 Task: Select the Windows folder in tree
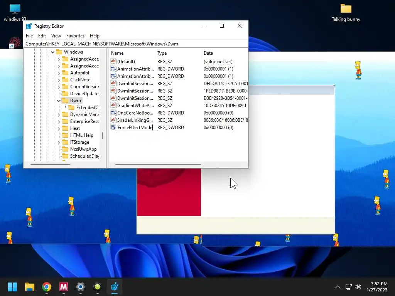(x=69, y=52)
